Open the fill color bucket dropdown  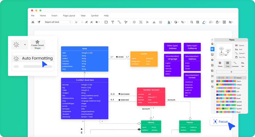(x=169, y=22)
